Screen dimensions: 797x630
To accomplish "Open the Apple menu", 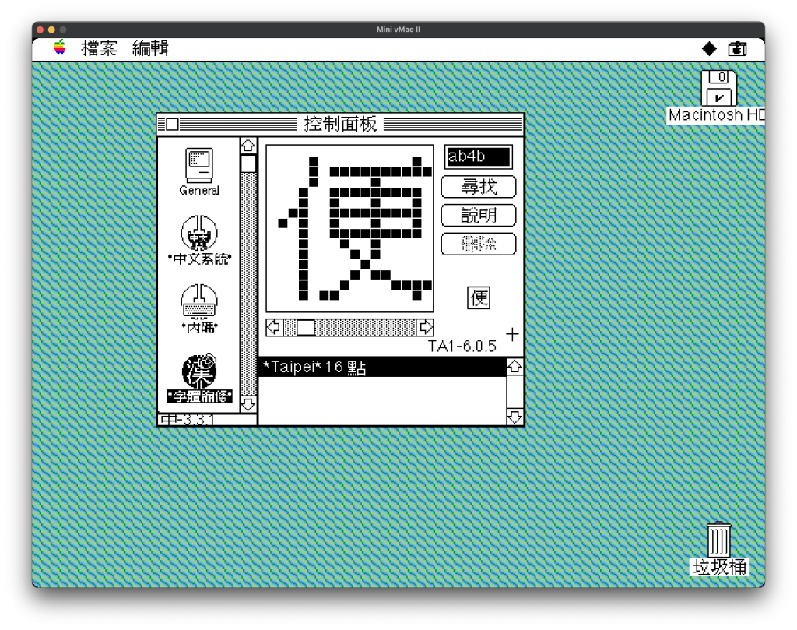I will 60,48.
